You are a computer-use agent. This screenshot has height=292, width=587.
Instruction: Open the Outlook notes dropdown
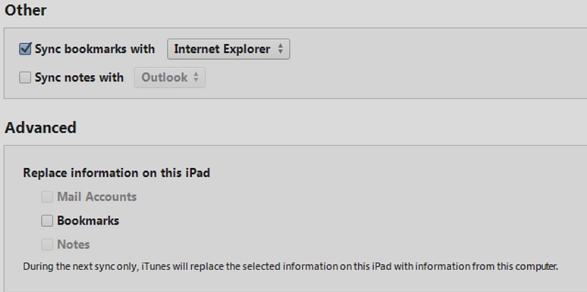point(163,78)
